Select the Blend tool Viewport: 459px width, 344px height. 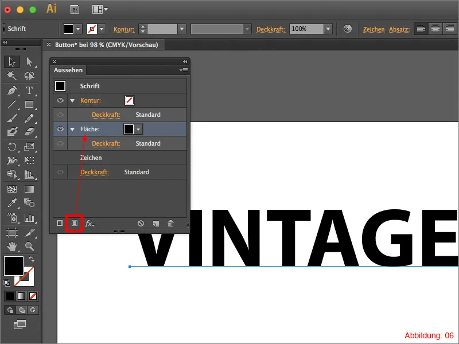point(29,203)
